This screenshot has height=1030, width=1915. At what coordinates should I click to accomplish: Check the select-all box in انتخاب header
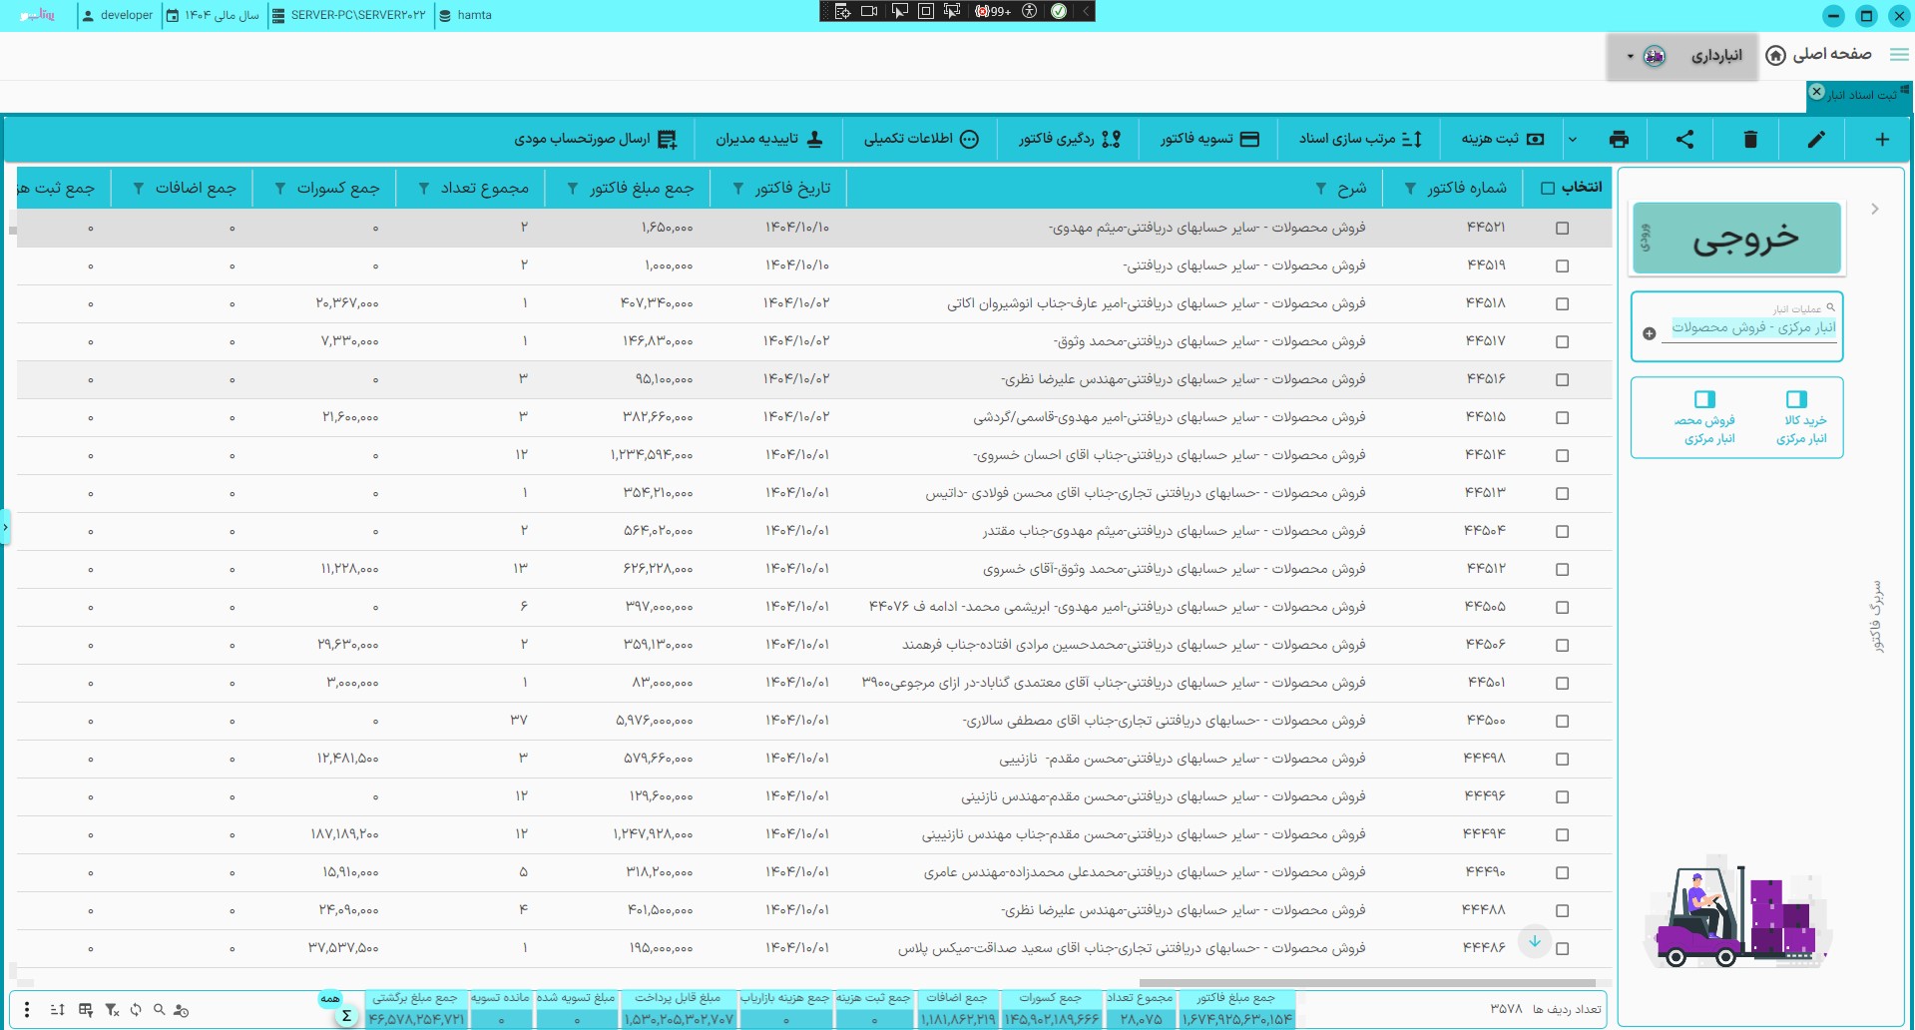click(1548, 188)
